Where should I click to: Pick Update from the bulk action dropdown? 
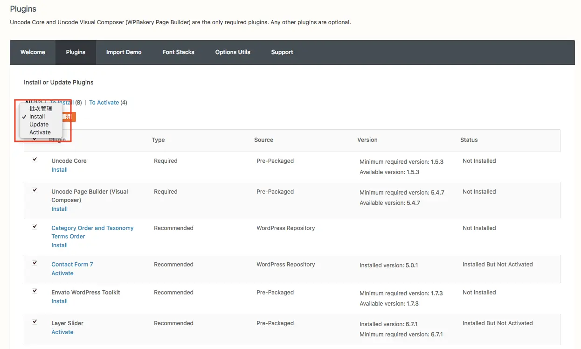tap(41, 125)
